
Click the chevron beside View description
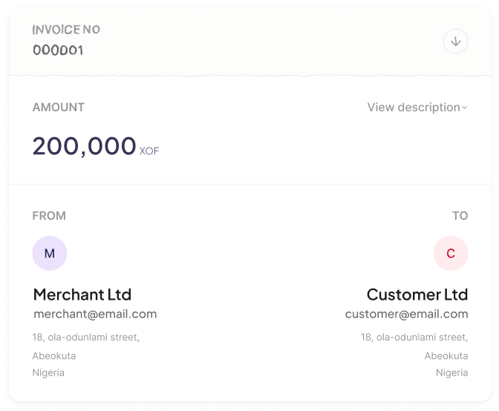pyautogui.click(x=465, y=108)
